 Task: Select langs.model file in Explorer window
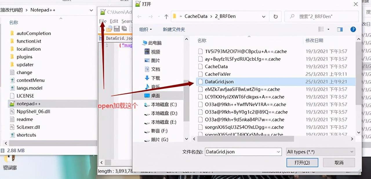[26, 88]
